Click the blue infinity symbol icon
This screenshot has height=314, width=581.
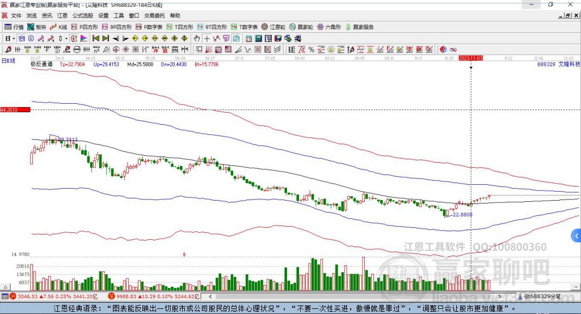click(x=453, y=50)
